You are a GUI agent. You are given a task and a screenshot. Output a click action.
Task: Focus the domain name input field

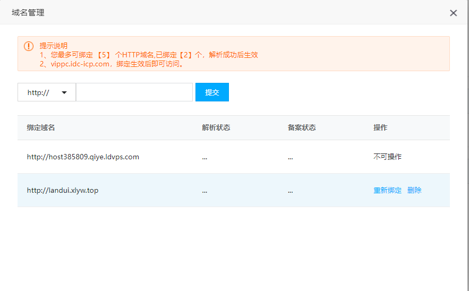(134, 92)
